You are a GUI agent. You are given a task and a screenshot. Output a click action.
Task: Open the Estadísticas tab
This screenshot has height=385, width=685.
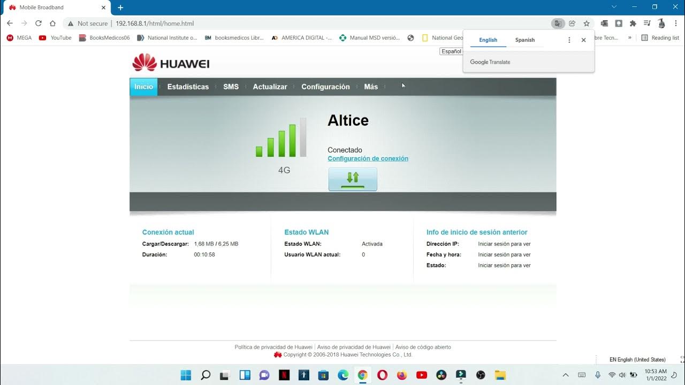pyautogui.click(x=188, y=87)
